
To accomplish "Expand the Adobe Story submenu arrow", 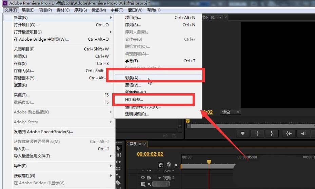I will 111,122.
